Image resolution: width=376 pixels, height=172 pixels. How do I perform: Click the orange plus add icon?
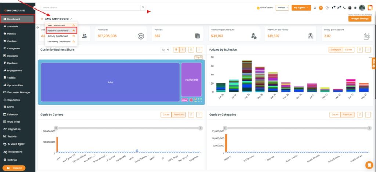click(x=321, y=8)
